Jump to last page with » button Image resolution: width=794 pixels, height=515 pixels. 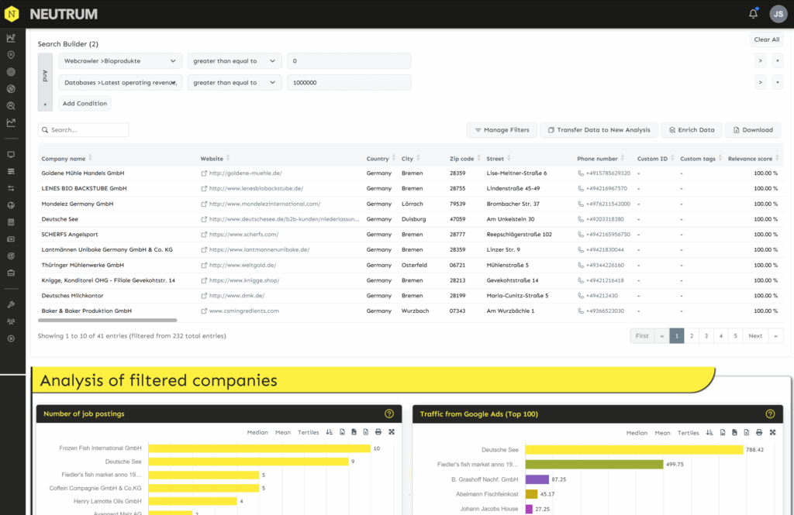[775, 336]
